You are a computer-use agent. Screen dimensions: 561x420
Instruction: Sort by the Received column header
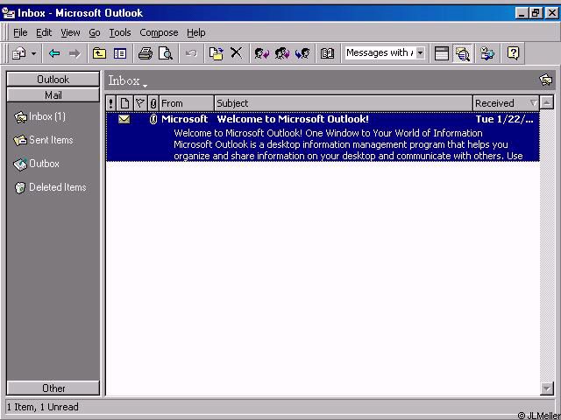click(506, 103)
